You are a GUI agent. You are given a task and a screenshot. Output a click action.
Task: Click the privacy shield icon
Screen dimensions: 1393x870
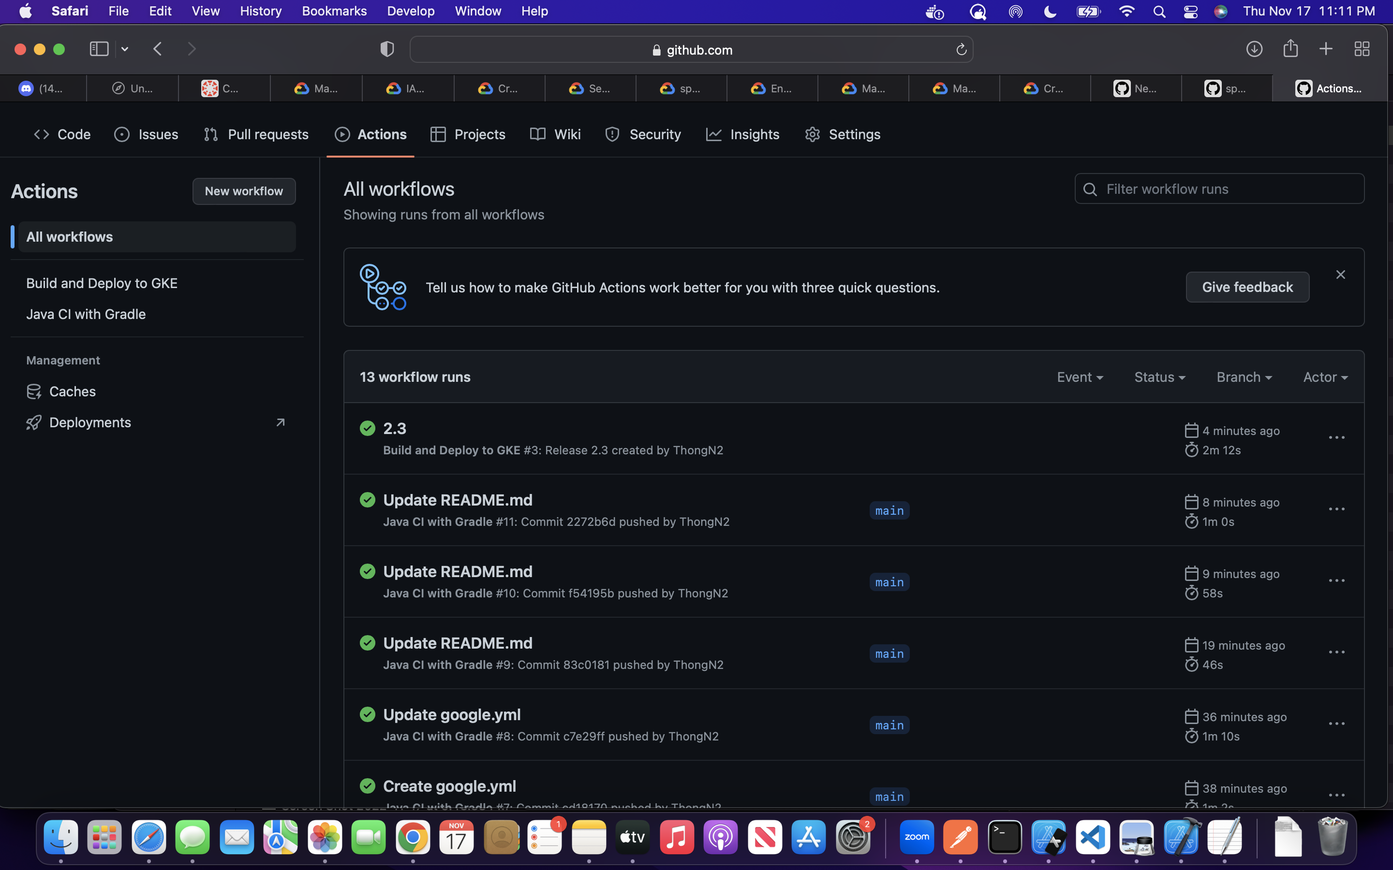(387, 49)
